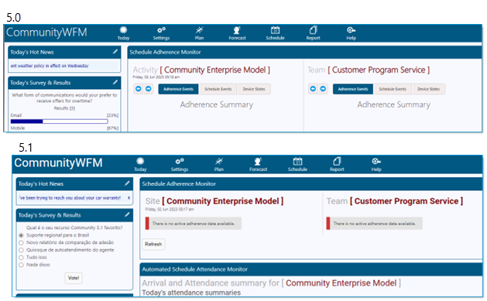This screenshot has height=301, width=487.
Task: Click next arrow under Activity Community Enterprise Model
Action: (149, 89)
